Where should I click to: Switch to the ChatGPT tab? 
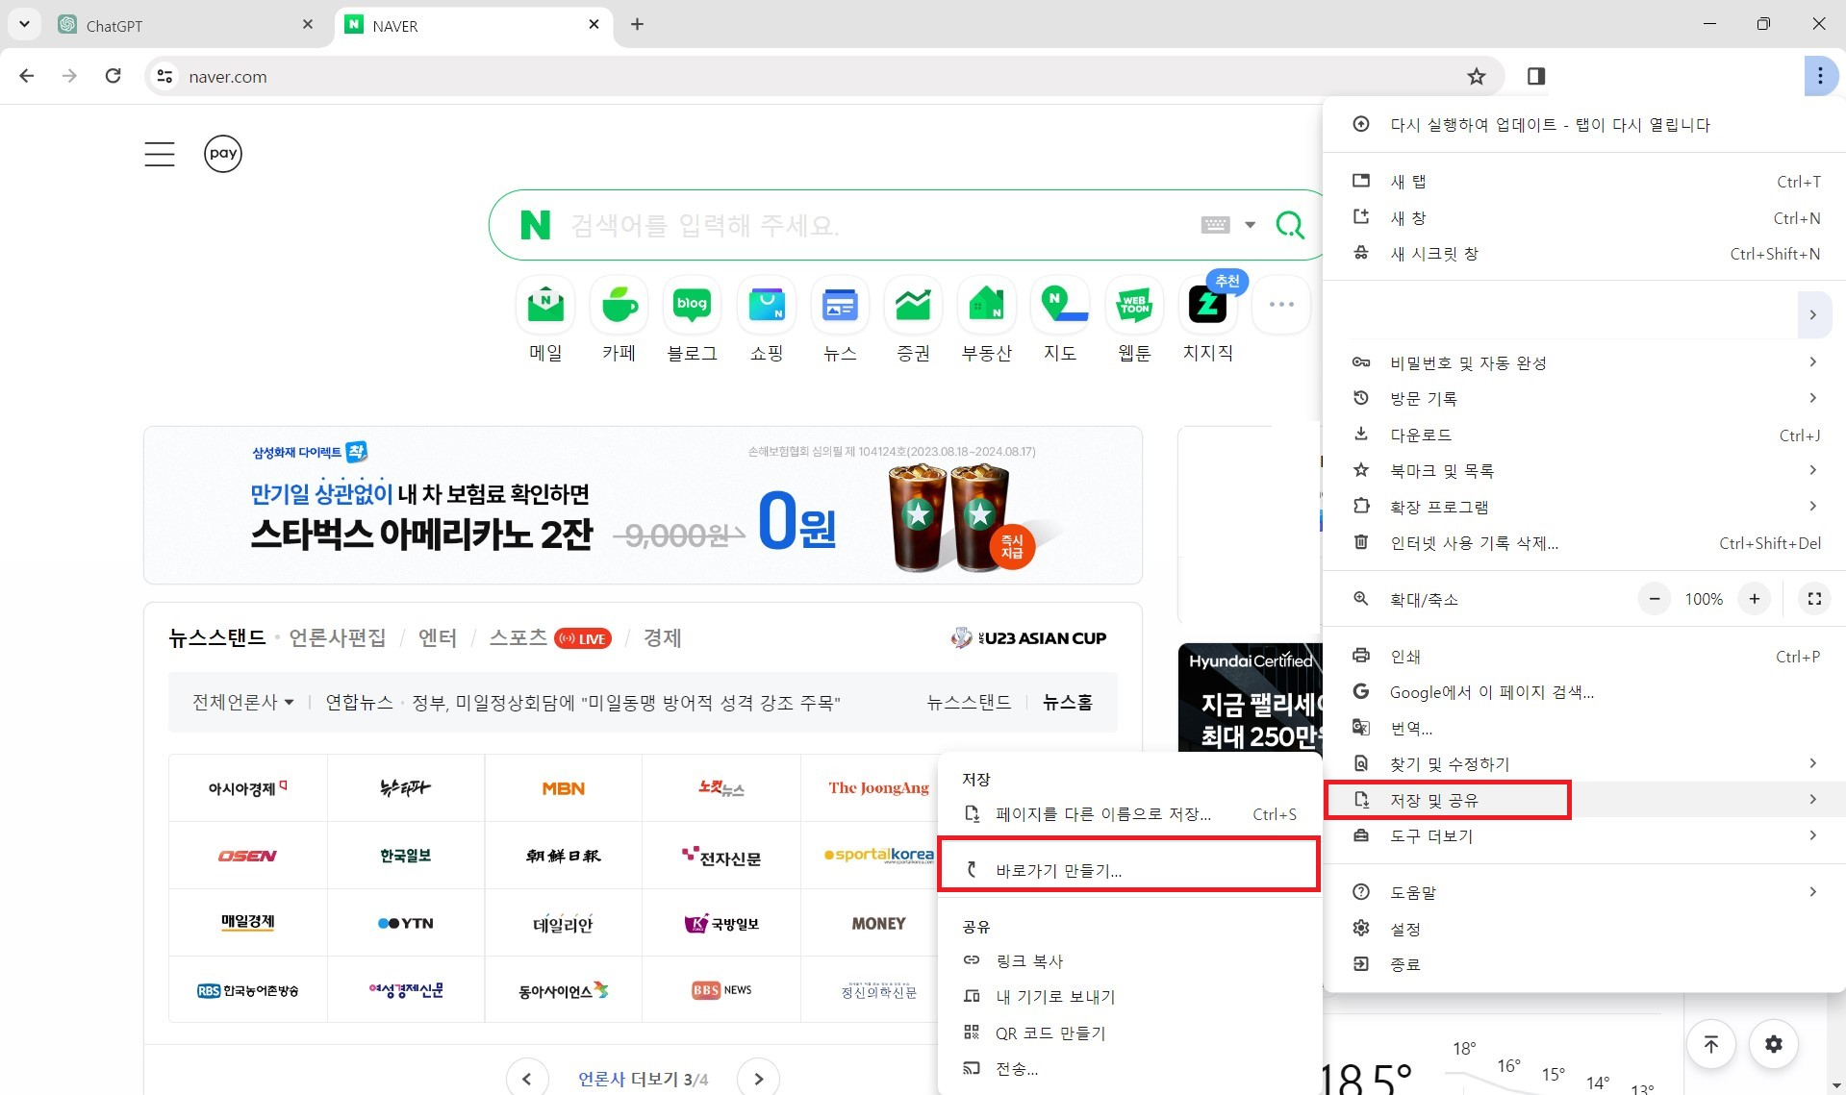pyautogui.click(x=186, y=25)
